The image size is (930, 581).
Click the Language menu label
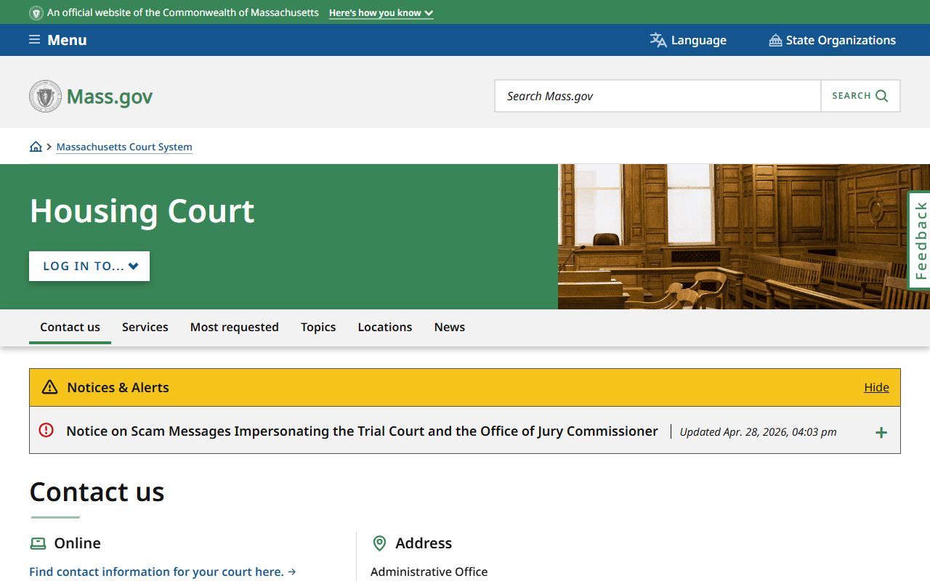pyautogui.click(x=699, y=40)
